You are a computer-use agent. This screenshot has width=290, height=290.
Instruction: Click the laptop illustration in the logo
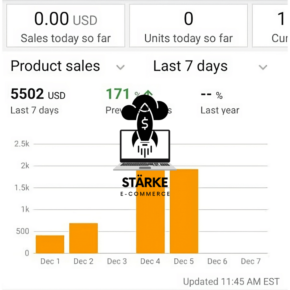click(145, 150)
